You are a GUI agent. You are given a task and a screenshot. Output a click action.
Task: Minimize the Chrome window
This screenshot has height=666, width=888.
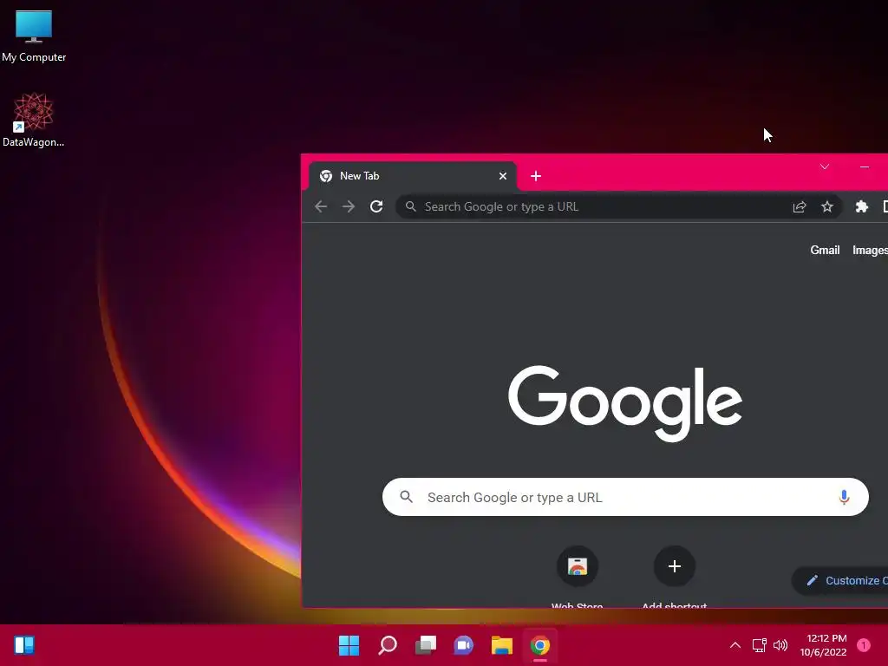point(865,166)
